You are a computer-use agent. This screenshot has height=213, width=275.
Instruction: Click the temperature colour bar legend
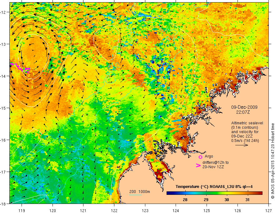pos(214,193)
